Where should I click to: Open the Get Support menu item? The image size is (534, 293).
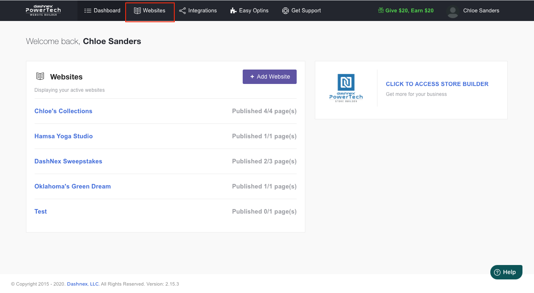(x=302, y=11)
